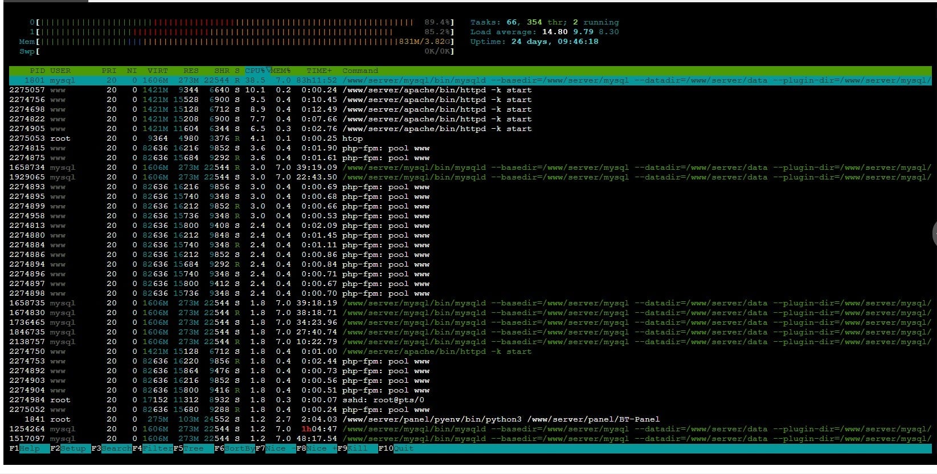
Task: Click the PID column header
Action: (x=37, y=71)
